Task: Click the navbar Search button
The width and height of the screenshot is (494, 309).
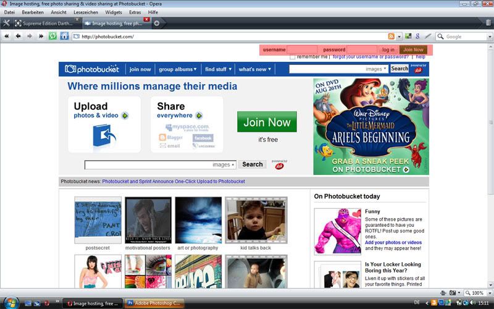Action: pyautogui.click(x=400, y=69)
